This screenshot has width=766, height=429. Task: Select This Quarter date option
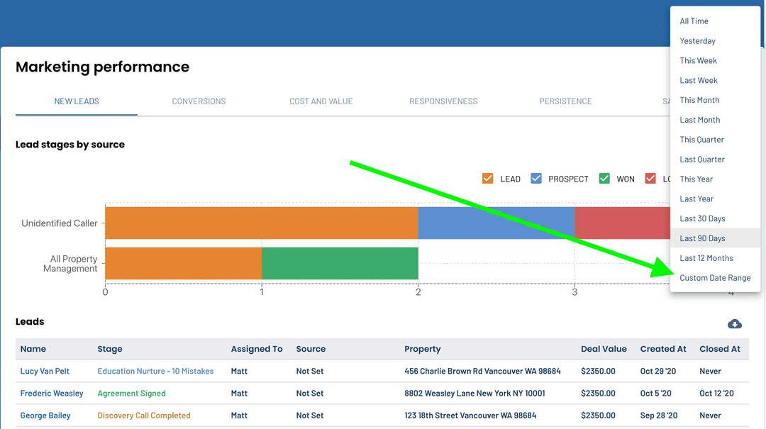click(x=701, y=140)
